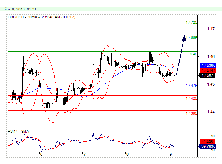The height and width of the screenshot is (164, 222).
Task: Click the RSI 70 axis label
Action: 212,136
